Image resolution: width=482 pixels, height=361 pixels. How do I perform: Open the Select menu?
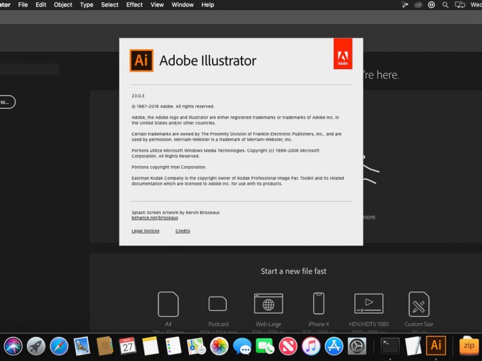coord(110,5)
